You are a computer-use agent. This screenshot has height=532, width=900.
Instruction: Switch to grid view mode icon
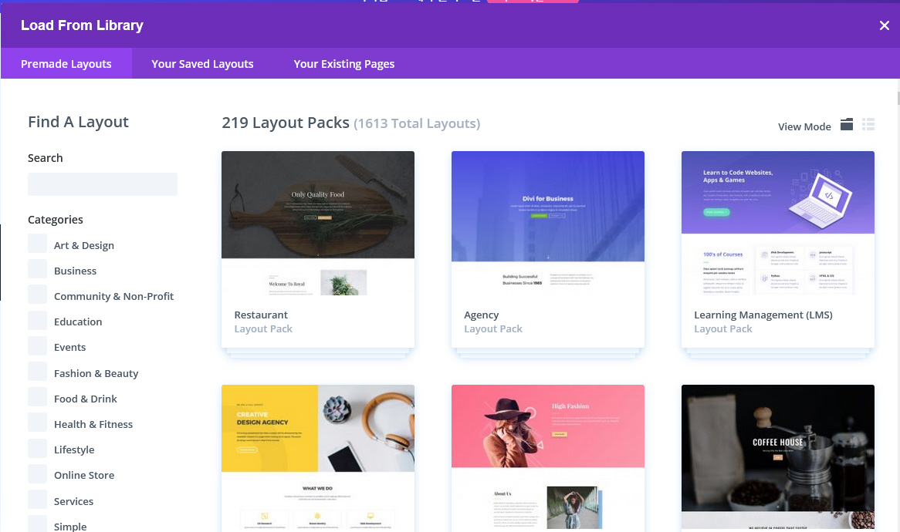coord(847,124)
